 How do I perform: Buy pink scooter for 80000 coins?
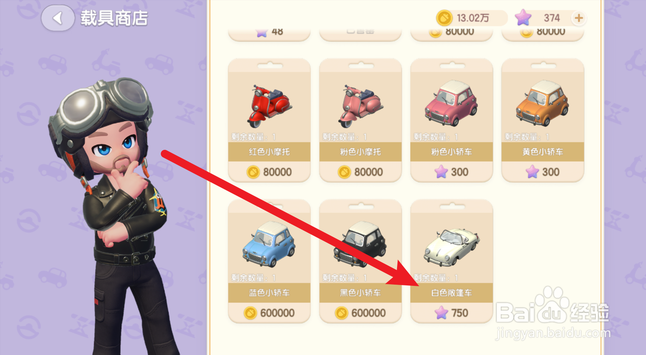coord(360,172)
